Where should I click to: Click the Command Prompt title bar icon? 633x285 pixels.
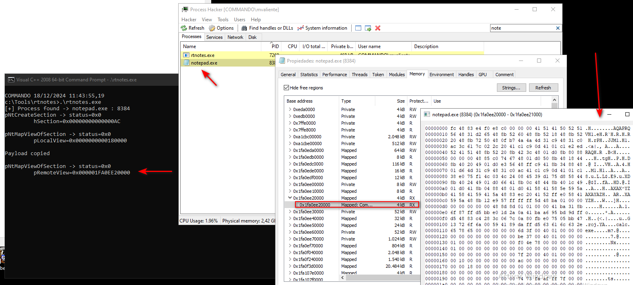pos(11,79)
